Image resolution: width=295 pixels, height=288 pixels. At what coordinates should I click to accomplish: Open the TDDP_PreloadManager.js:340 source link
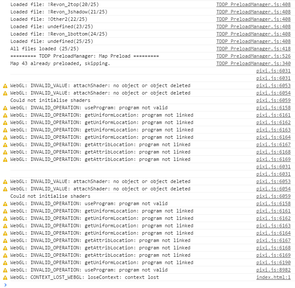253,63
